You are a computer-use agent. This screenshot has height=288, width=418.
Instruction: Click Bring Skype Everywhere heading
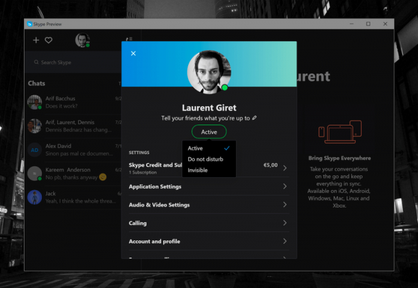point(340,158)
